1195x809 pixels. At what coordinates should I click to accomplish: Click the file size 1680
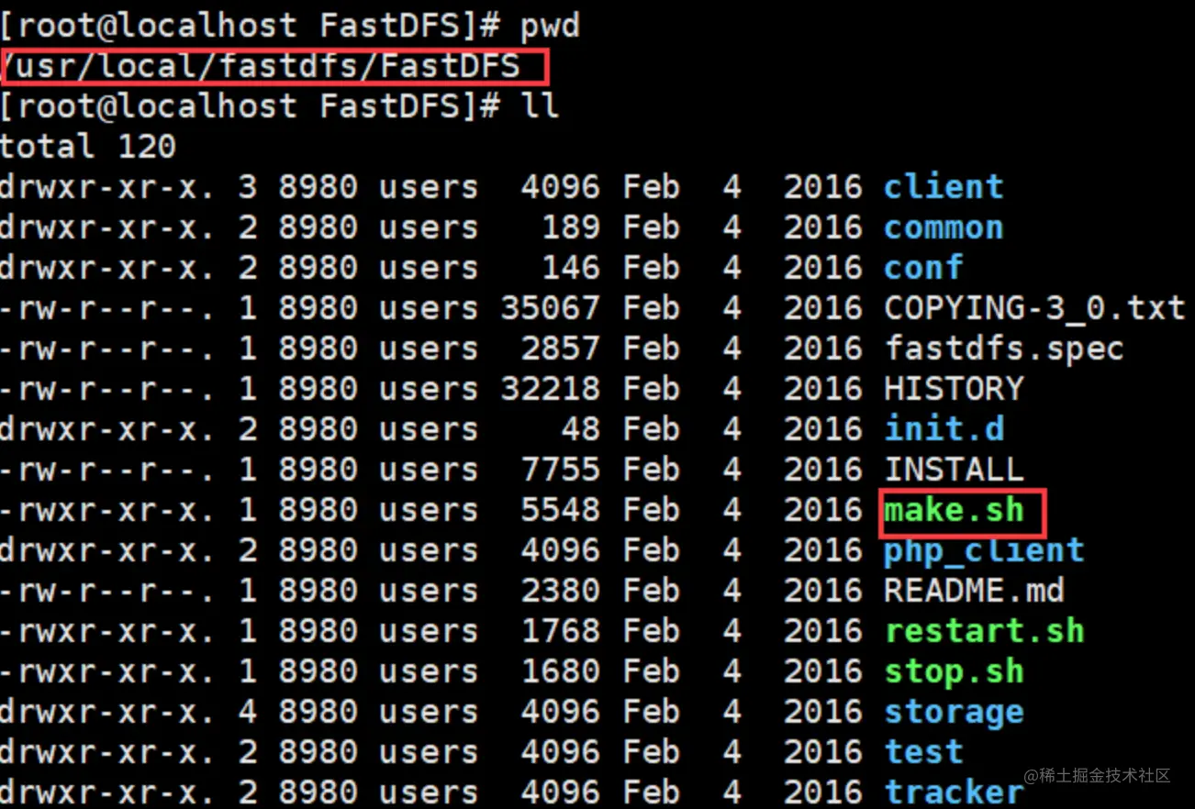pyautogui.click(x=560, y=671)
